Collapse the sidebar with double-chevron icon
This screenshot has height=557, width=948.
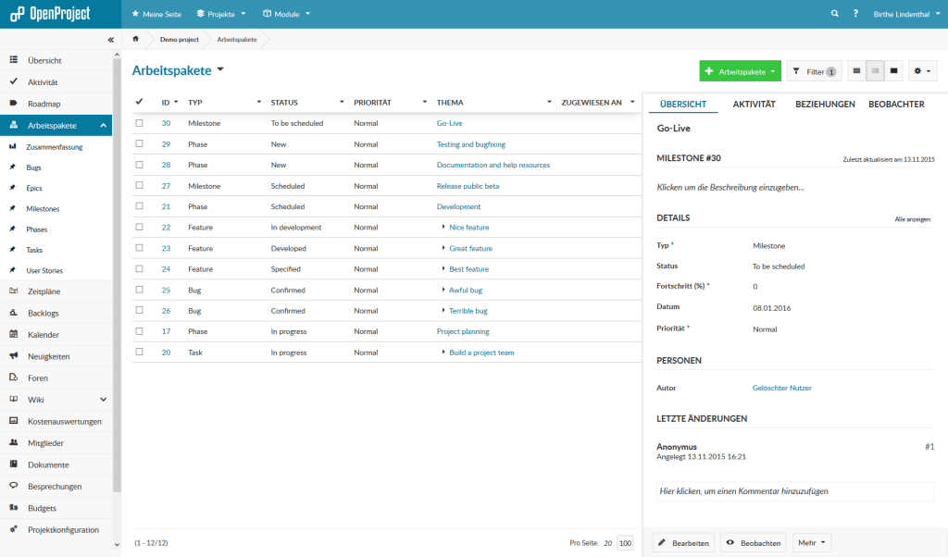tap(110, 40)
